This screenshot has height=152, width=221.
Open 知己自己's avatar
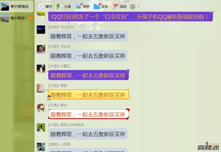(41, 30)
